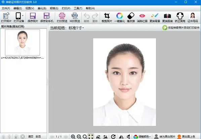Open the 打开设备 dropdown arrow
201x139 pixels.
(x=23, y=16)
